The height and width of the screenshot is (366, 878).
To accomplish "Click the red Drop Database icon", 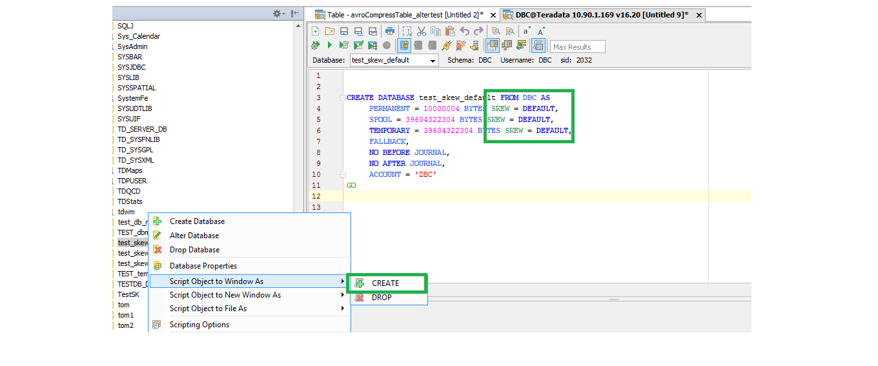I will pos(158,250).
